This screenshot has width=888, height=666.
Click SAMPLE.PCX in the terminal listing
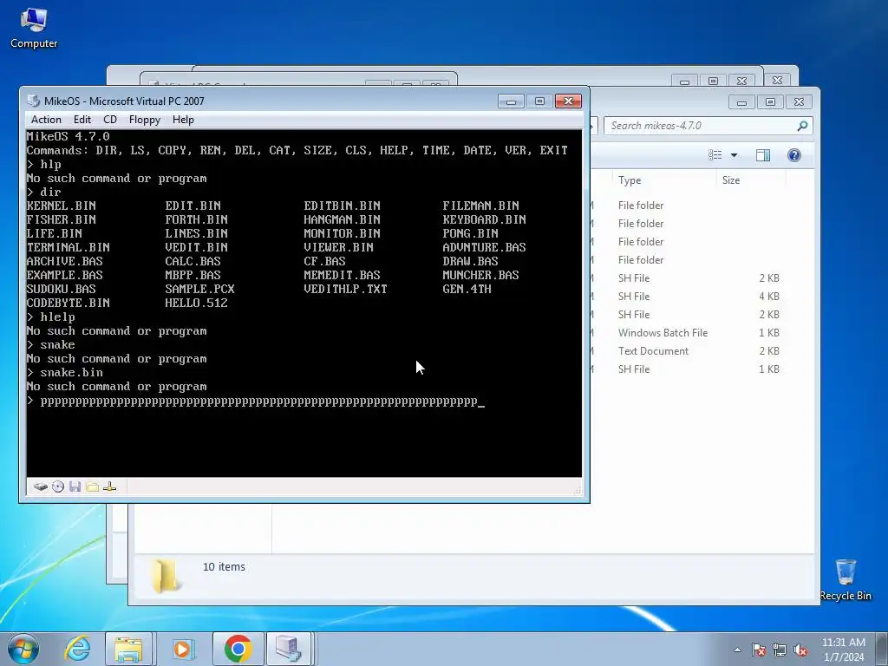[200, 289]
